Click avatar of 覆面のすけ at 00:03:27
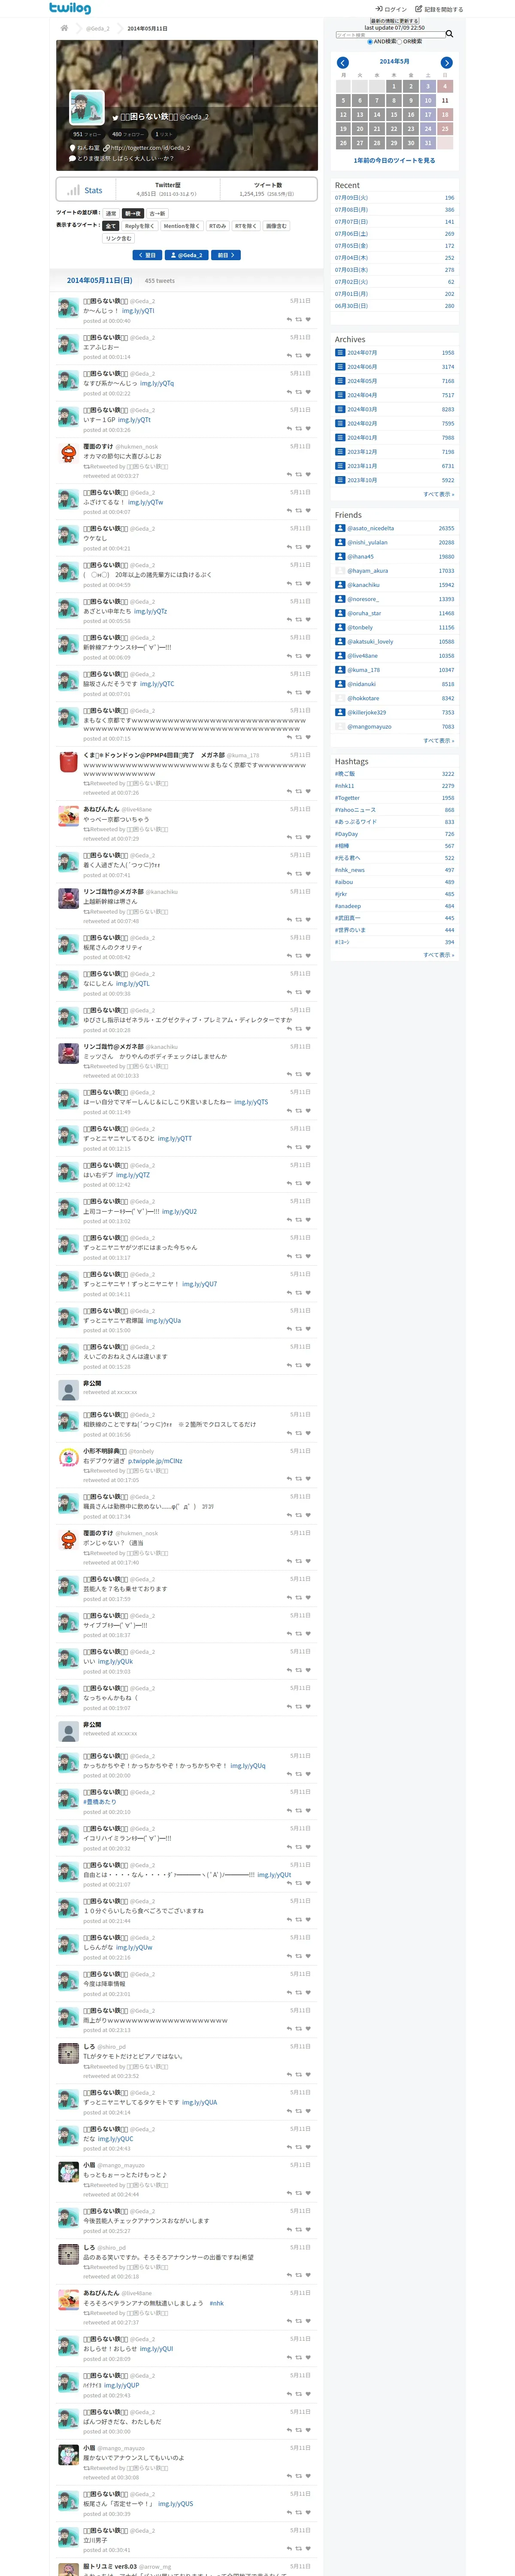515x2576 pixels. click(x=68, y=453)
